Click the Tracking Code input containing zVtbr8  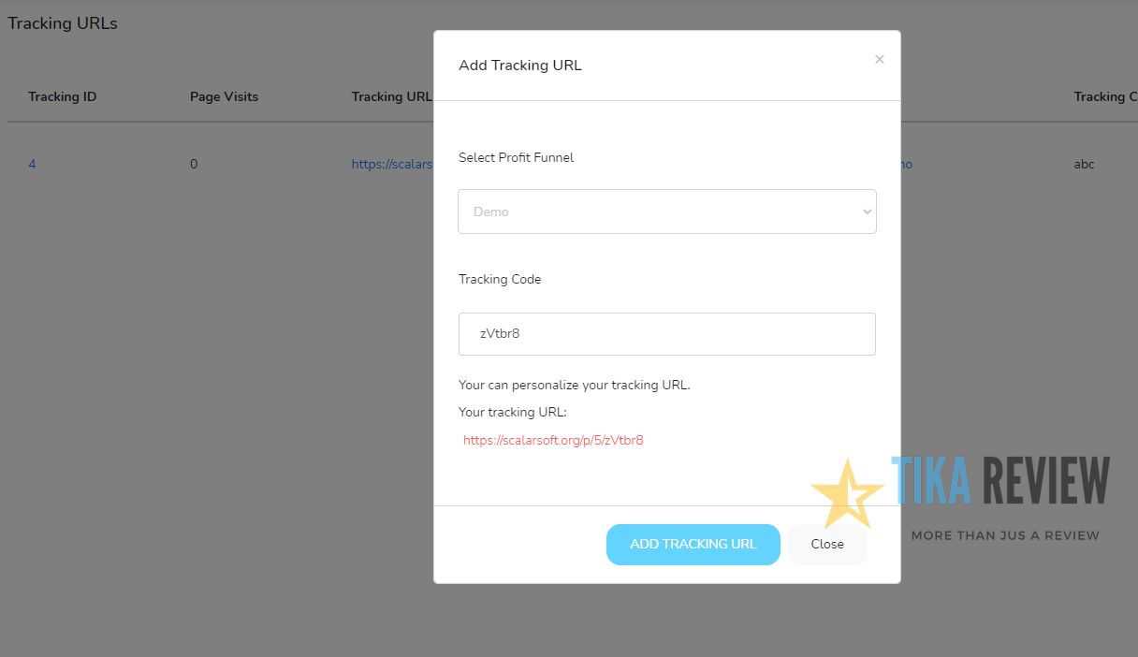click(x=666, y=334)
